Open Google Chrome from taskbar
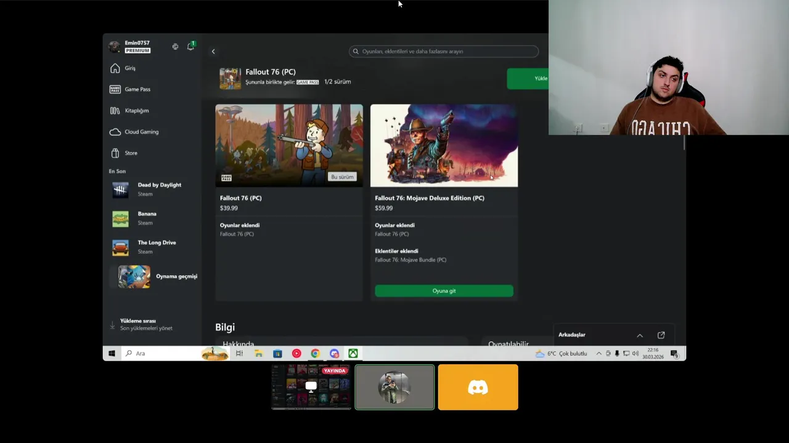This screenshot has height=443, width=789. (315, 353)
